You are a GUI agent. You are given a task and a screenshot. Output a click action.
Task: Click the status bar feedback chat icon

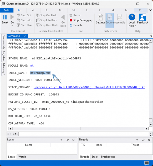(147, 163)
